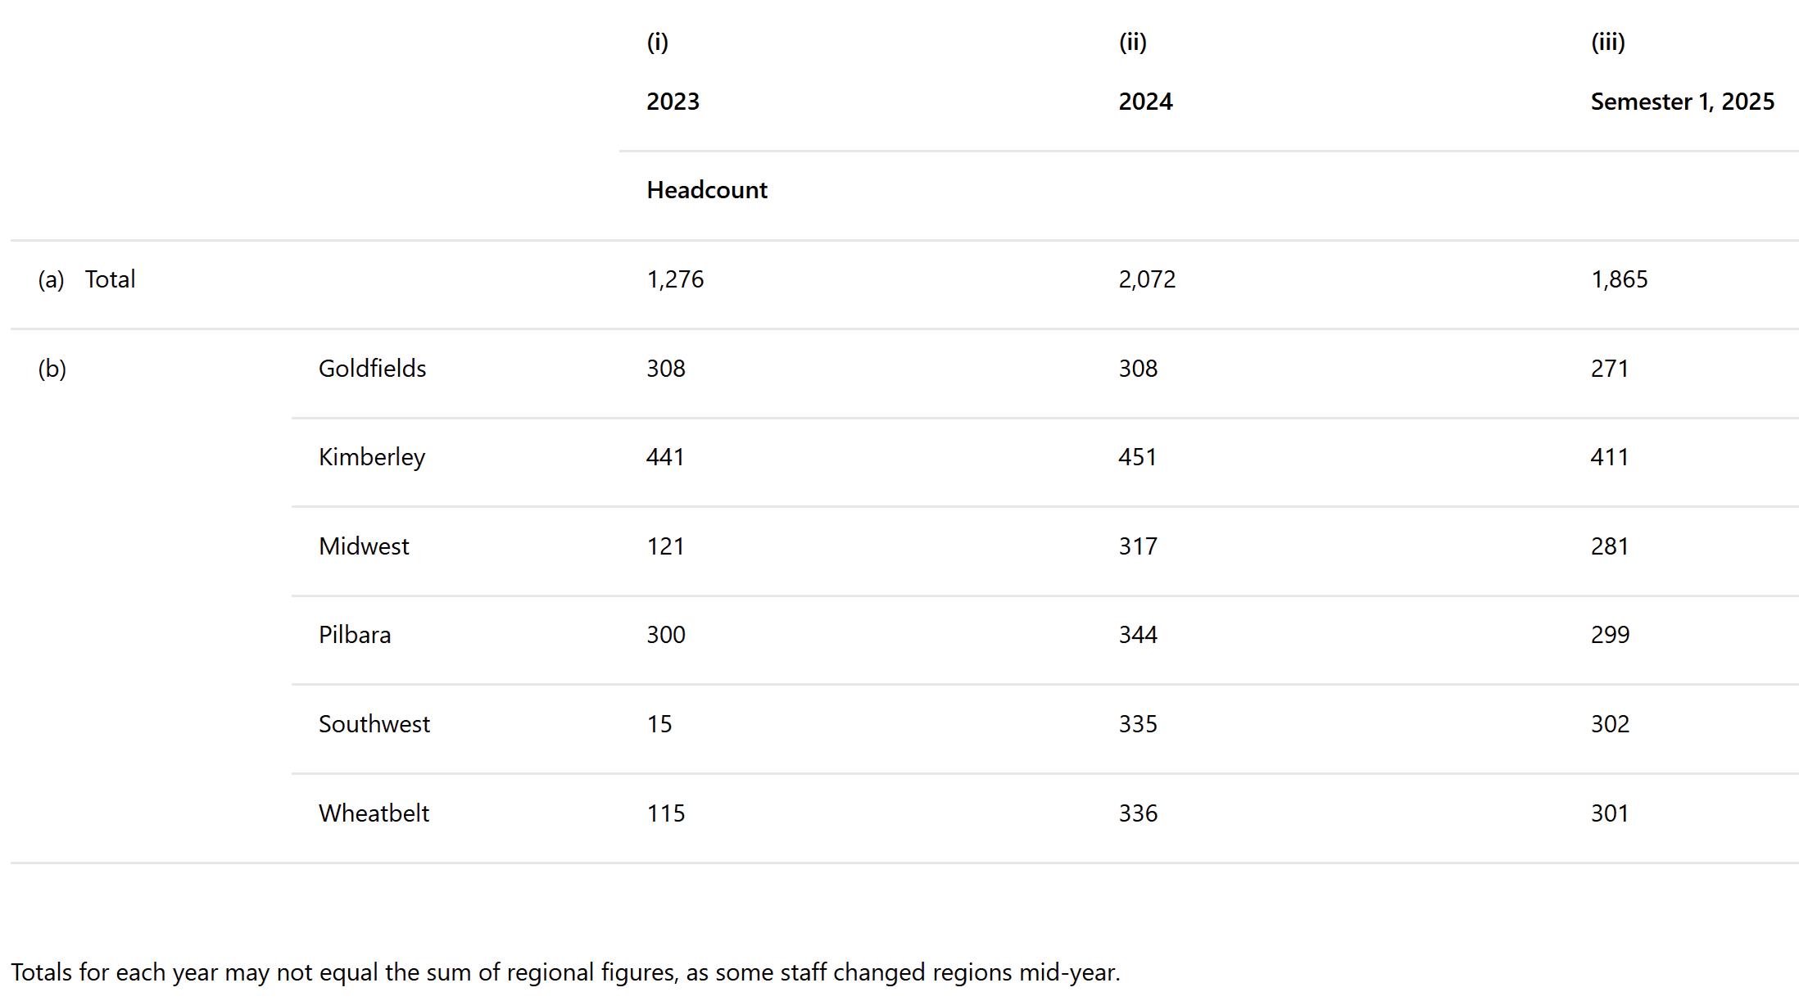Click the 2023 total value 1,276
1799x1001 pixels.
coord(675,279)
